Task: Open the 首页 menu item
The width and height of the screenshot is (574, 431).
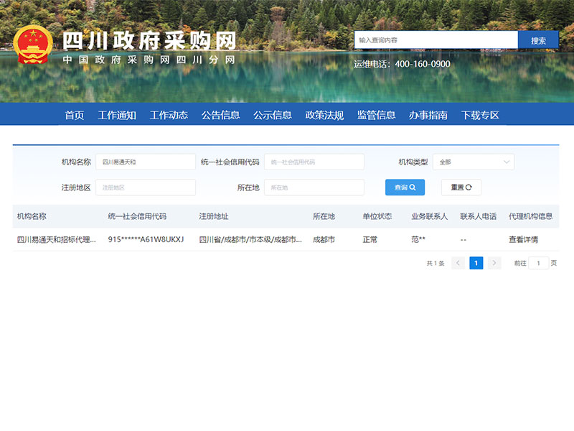Action: [75, 114]
